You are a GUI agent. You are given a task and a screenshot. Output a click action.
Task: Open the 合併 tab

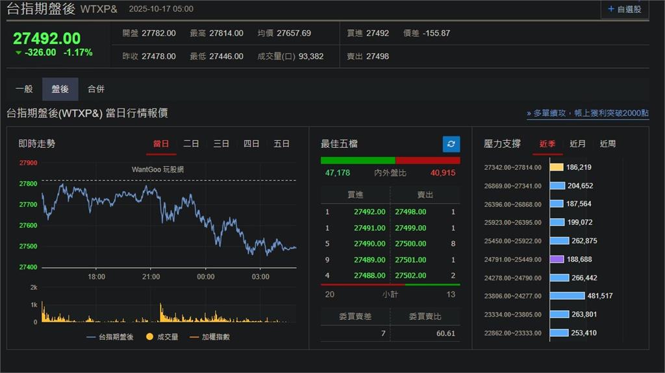[96, 89]
